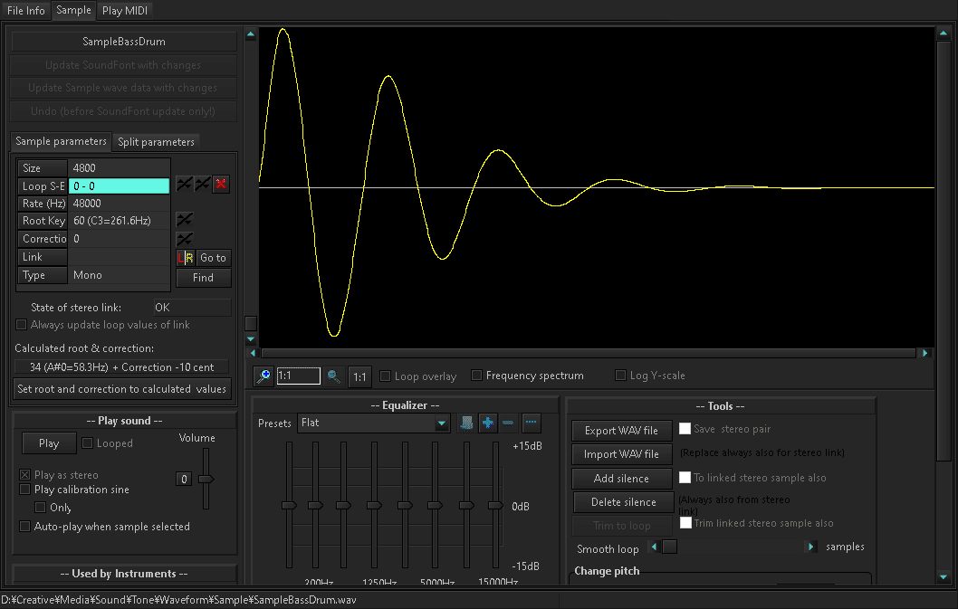This screenshot has width=958, height=609.
Task: Switch to the Split parameters tab
Action: click(x=157, y=141)
